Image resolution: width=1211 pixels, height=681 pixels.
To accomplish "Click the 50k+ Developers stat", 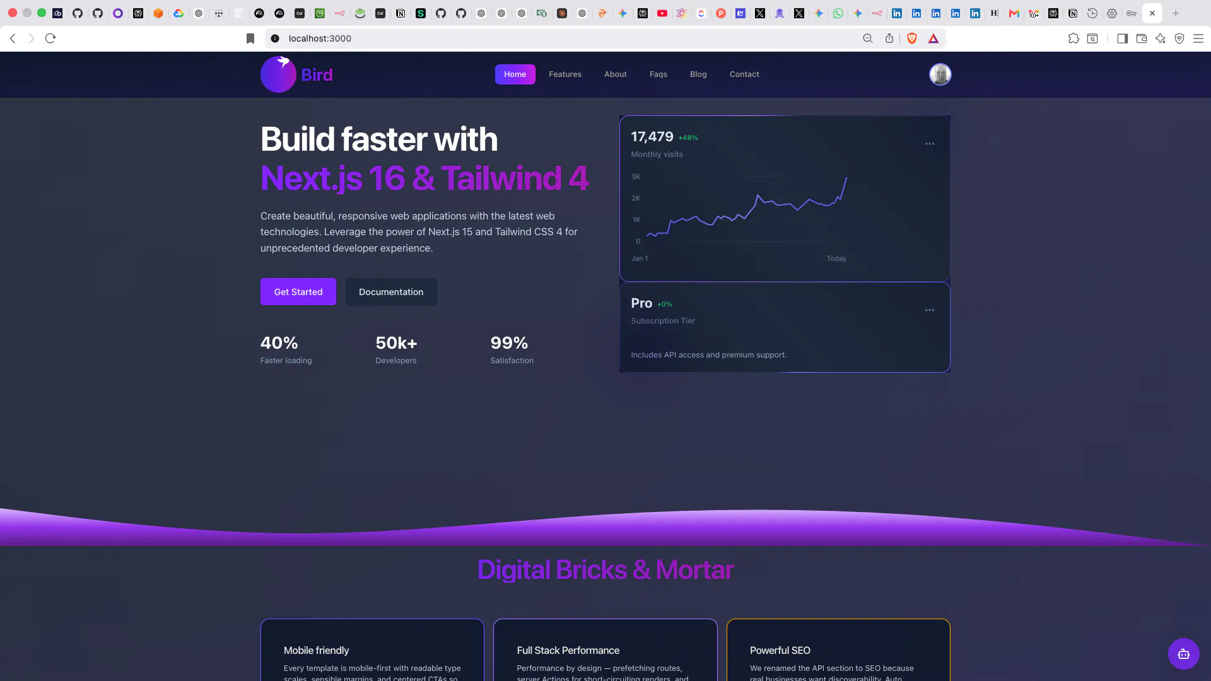I will [396, 350].
